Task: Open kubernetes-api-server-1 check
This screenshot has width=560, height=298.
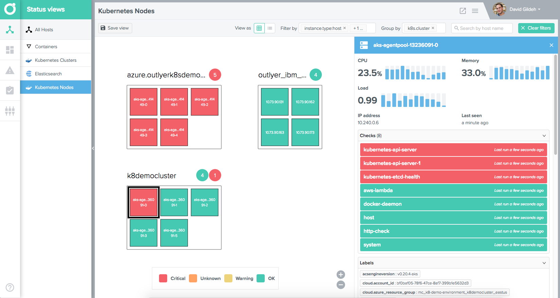Action: [454, 163]
